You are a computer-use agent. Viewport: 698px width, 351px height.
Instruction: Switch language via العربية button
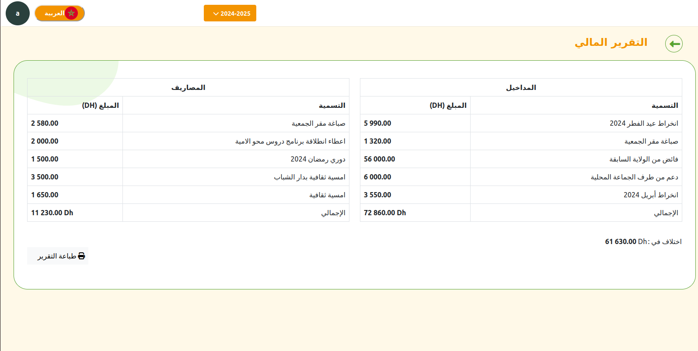point(59,13)
